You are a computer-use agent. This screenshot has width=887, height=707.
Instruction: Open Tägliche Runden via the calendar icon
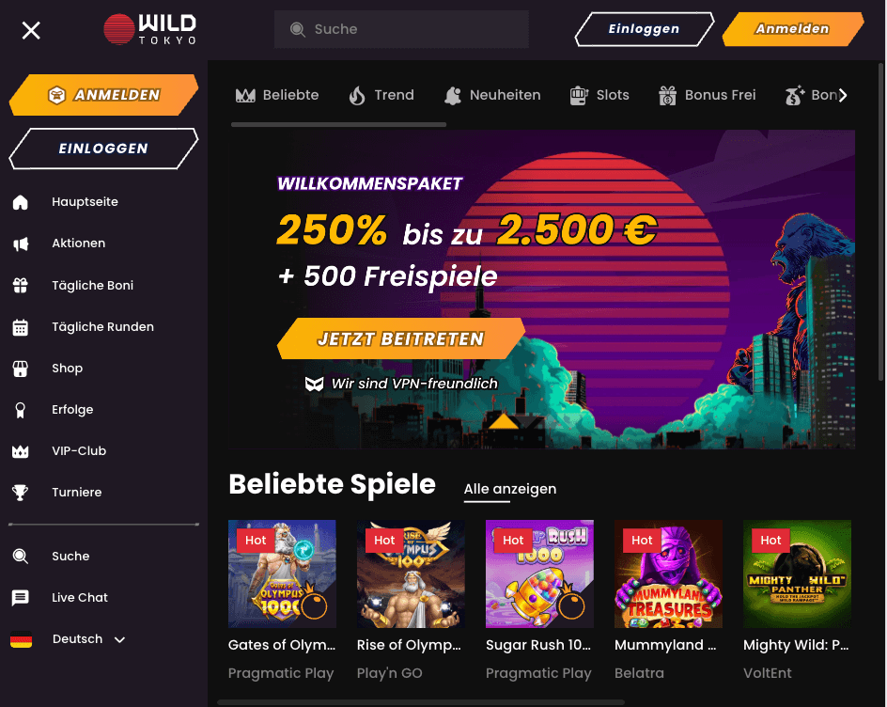tap(21, 327)
